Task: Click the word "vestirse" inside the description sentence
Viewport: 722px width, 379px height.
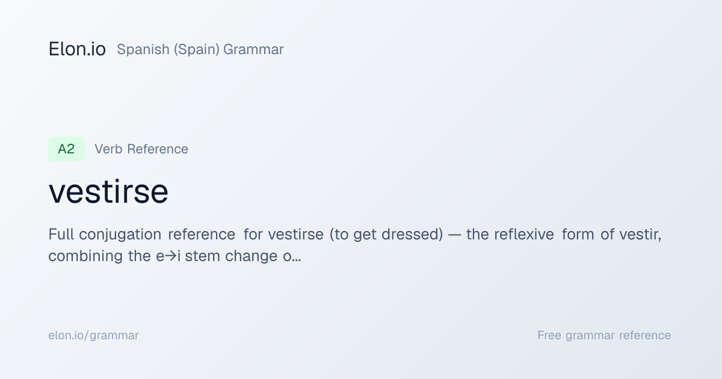Action: tap(296, 234)
